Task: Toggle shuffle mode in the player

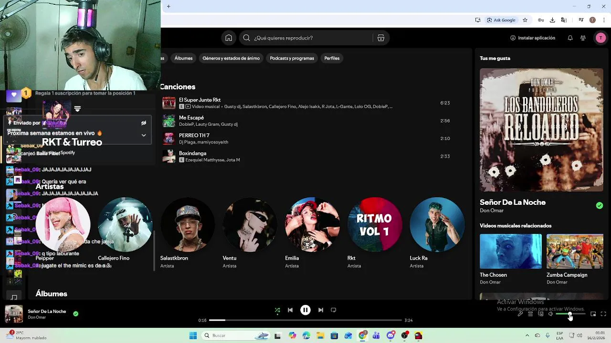Action: pyautogui.click(x=277, y=310)
